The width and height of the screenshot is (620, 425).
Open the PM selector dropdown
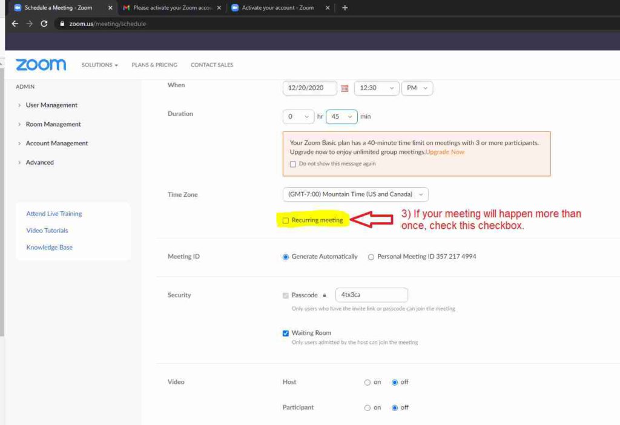(417, 88)
